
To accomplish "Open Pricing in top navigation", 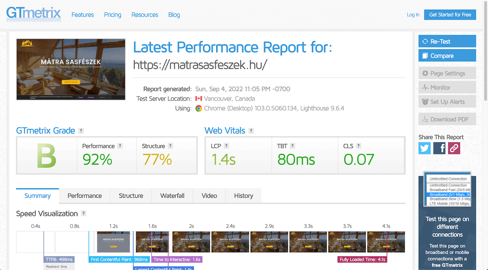I will (113, 15).
